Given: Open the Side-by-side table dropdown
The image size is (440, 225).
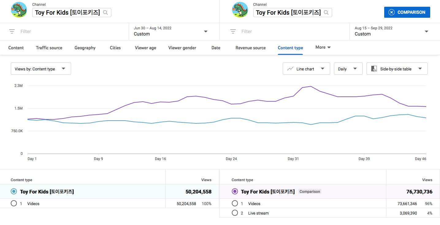Looking at the screenshot, I should [397, 69].
